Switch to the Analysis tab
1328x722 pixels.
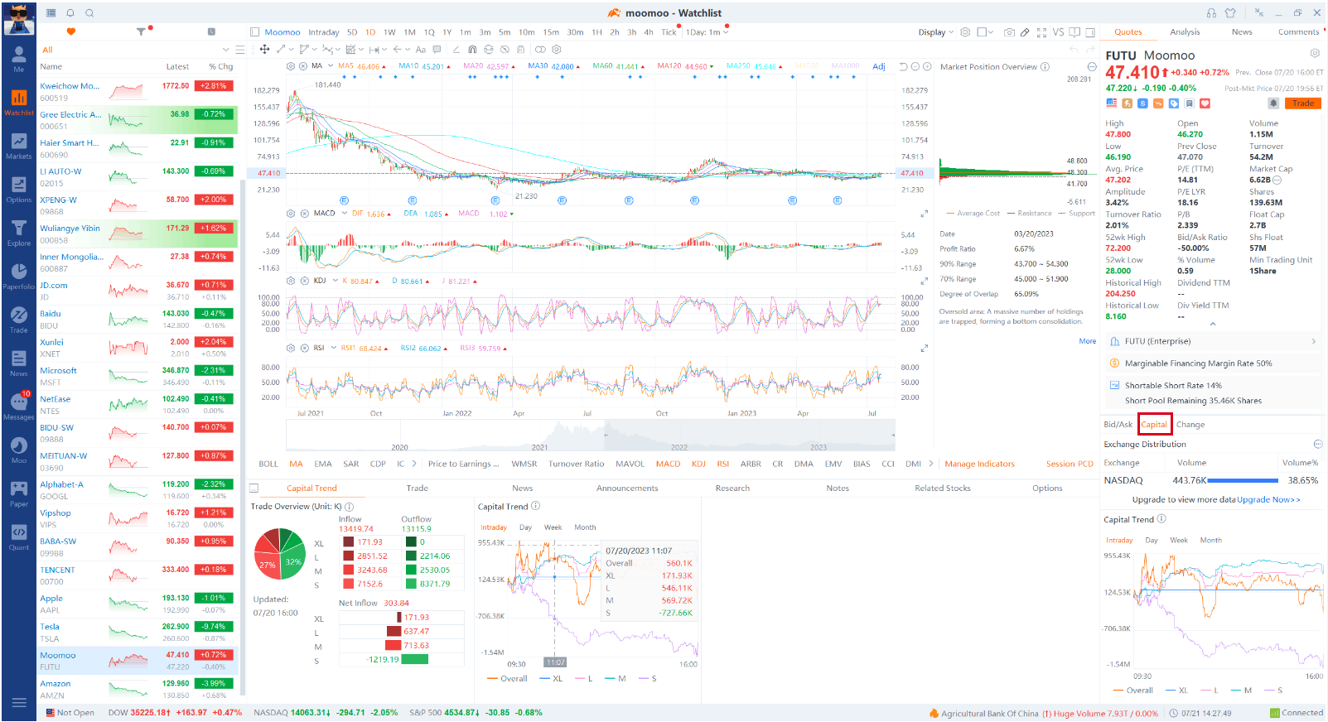point(1185,32)
